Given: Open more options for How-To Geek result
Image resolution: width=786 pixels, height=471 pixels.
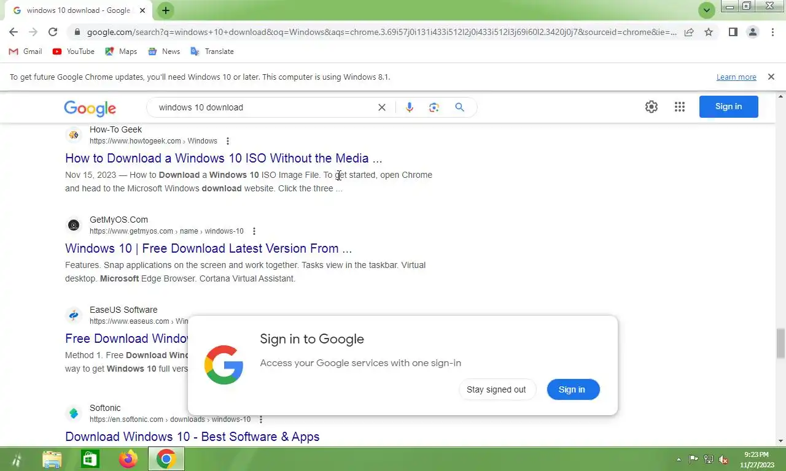Looking at the screenshot, I should pyautogui.click(x=227, y=141).
